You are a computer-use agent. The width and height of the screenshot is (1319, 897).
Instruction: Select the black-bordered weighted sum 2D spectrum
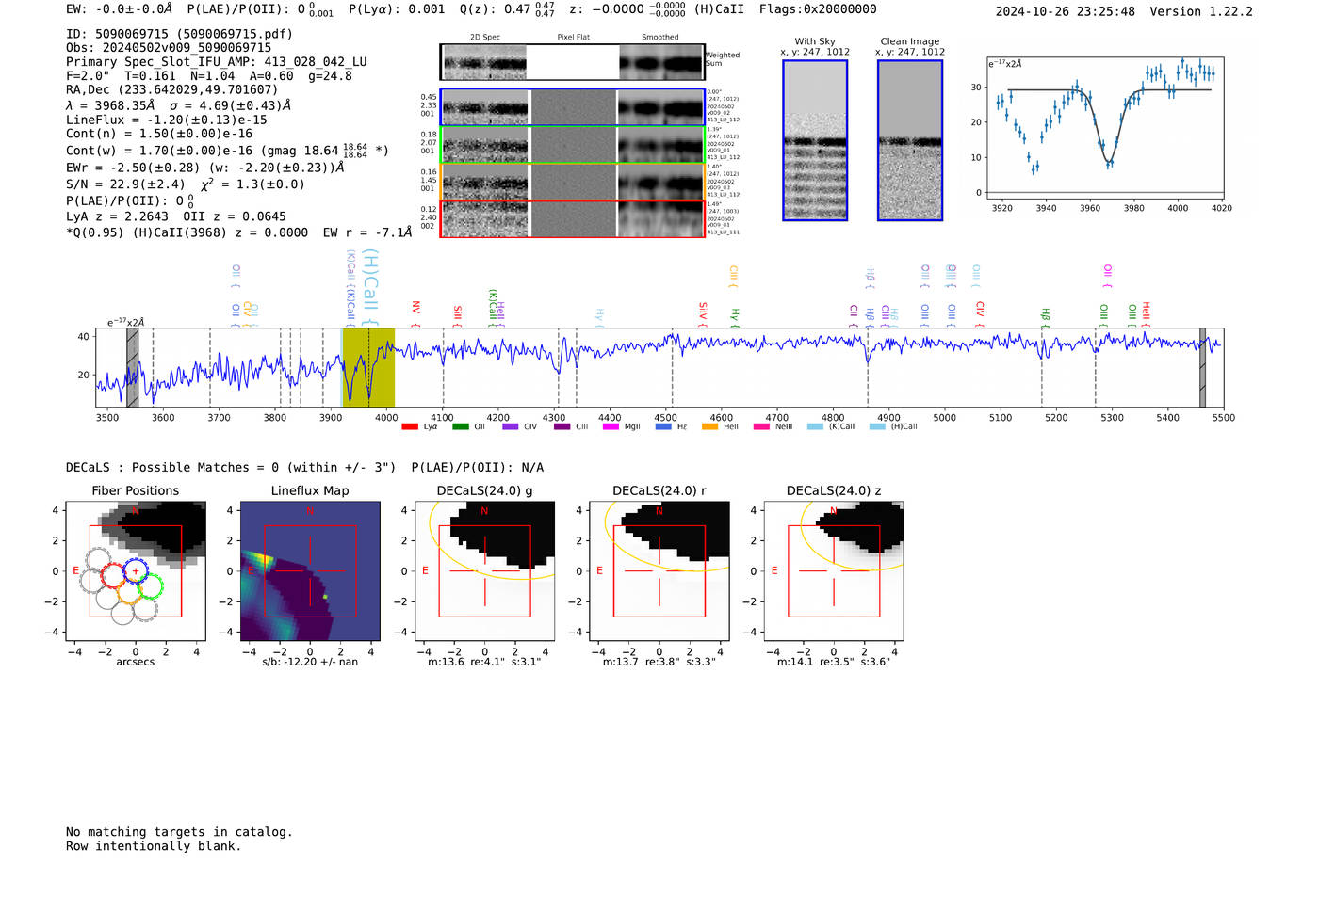(x=572, y=62)
